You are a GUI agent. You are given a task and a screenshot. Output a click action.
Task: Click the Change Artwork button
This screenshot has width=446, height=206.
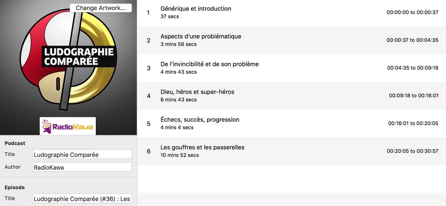point(101,8)
